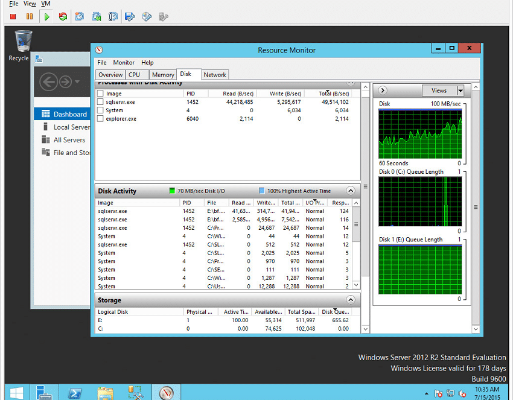Click the Disk Activity list scrollbar thumb
The height and width of the screenshot is (400, 513).
(x=356, y=224)
